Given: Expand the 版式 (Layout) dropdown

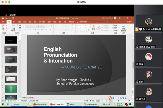Looking at the screenshot, I should [20, 25].
